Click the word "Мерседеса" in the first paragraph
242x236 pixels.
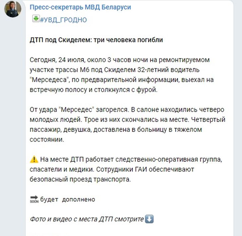pyautogui.click(x=45, y=80)
